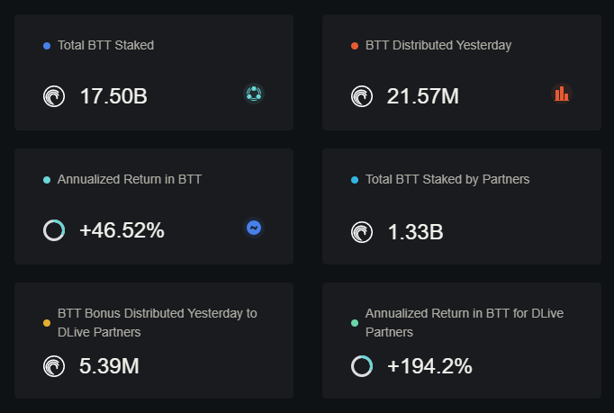Screen dimensions: 614x413
Task: Click BTT coin icon next to 1.33B
Action: [x=362, y=232]
